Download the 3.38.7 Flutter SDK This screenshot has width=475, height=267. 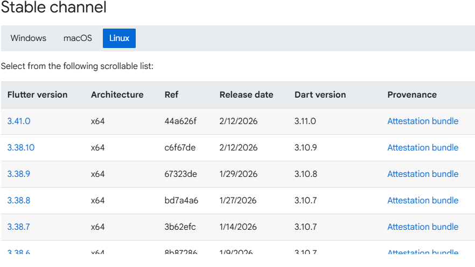point(19,227)
